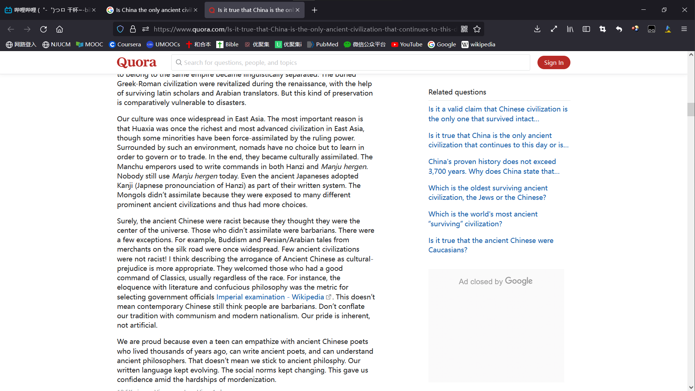Screen dimensions: 695x391
Task: Open 'China's proven history does not exceed' question
Action: [x=494, y=167]
